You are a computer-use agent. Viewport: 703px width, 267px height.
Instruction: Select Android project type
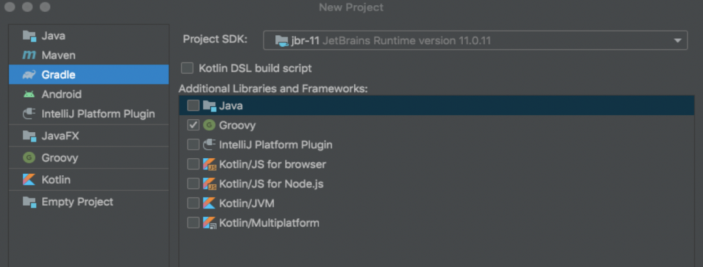(x=89, y=94)
